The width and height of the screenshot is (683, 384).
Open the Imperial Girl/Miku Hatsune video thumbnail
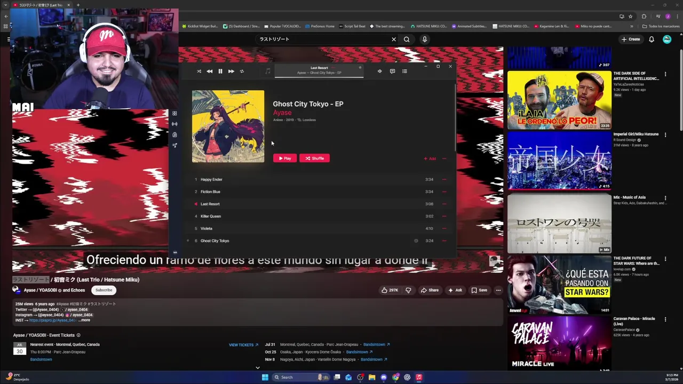(559, 161)
